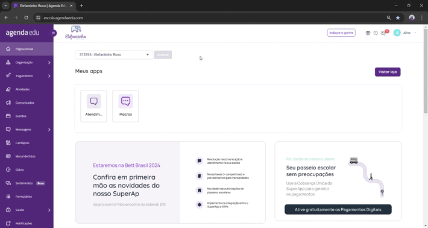Expand the Saúde submenu arrow
The width and height of the screenshot is (428, 228).
coord(49,210)
